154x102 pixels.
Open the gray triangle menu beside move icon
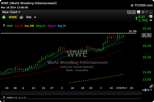click(x=147, y=12)
